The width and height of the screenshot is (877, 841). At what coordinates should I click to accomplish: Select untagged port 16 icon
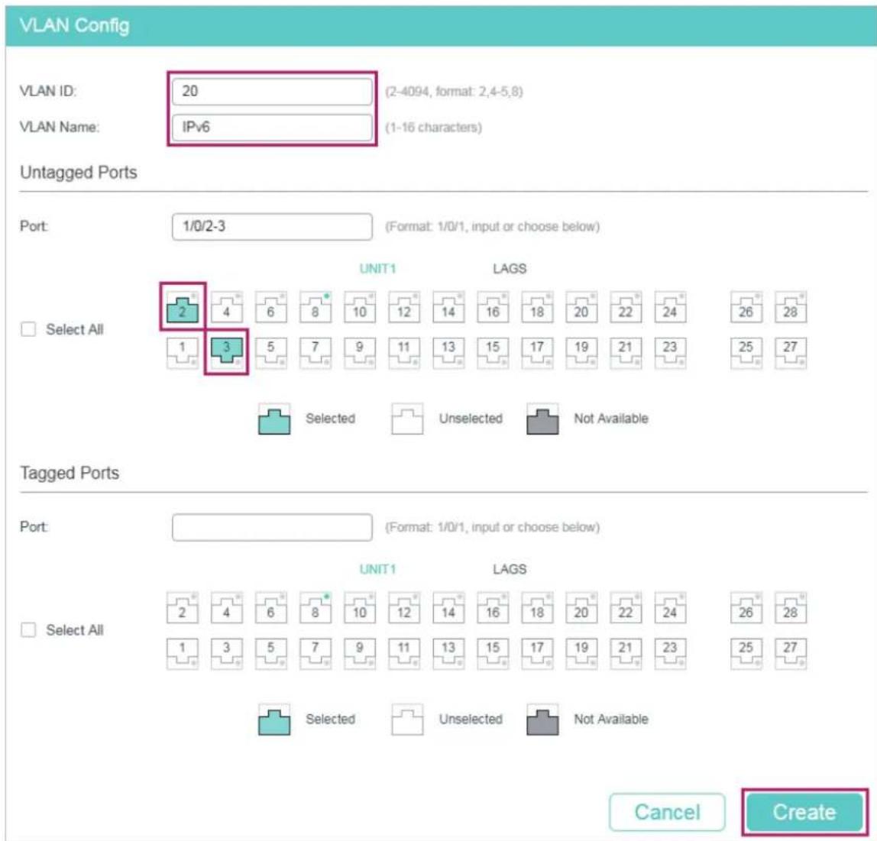[493, 307]
